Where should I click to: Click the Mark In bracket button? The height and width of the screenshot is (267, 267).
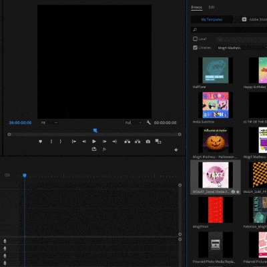point(51,142)
